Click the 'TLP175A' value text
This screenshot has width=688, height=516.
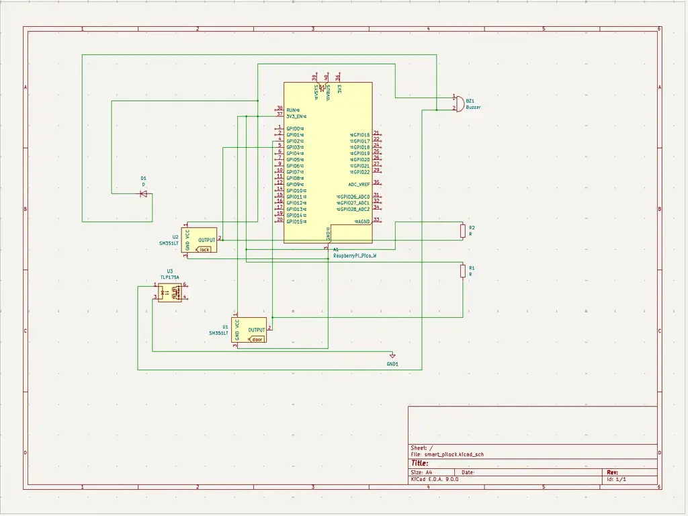170,277
